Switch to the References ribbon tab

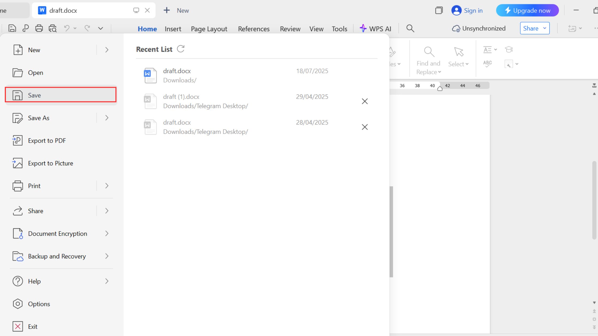254,29
